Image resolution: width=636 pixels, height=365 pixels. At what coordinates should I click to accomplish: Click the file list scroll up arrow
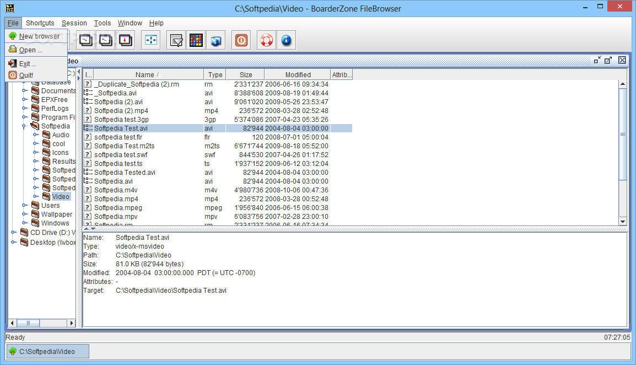[x=623, y=84]
